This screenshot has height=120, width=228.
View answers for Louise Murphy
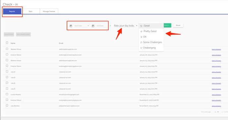216,95
